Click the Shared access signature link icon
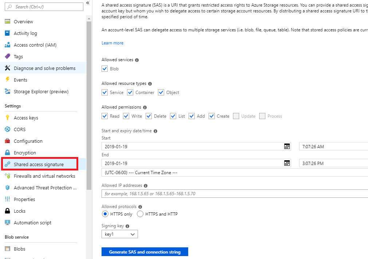 (8, 164)
